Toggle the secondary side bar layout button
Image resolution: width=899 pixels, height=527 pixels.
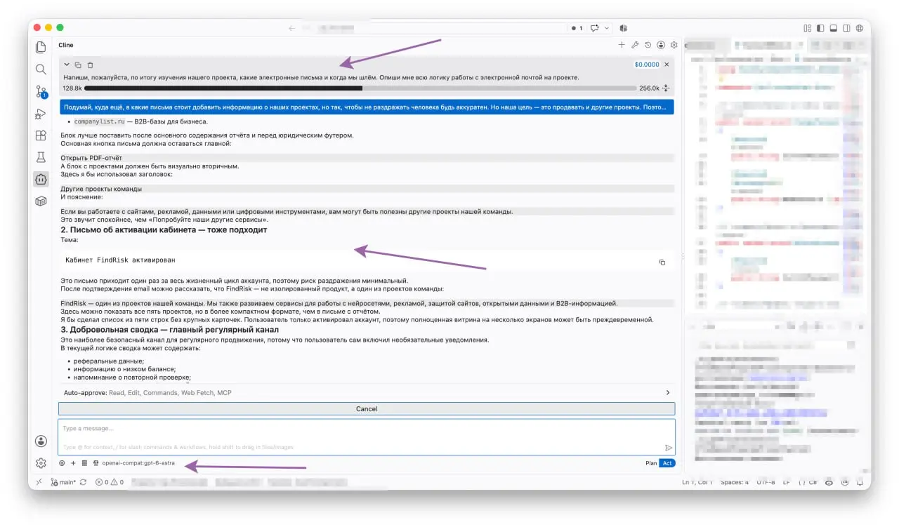pyautogui.click(x=847, y=28)
